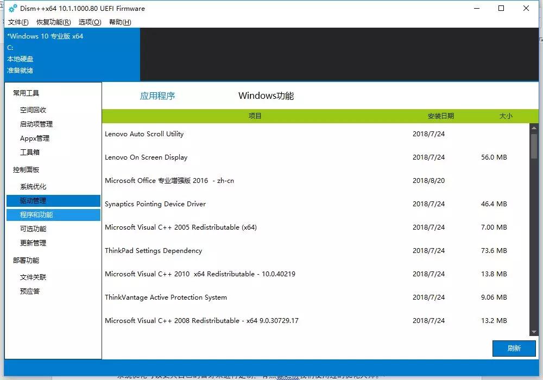Open the 选项 menu
This screenshot has width=543, height=380.
[88, 22]
